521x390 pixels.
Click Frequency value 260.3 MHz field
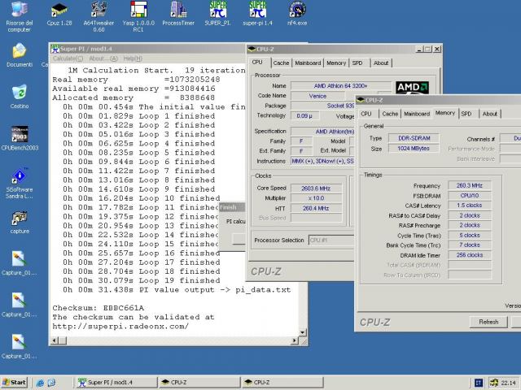[469, 185]
